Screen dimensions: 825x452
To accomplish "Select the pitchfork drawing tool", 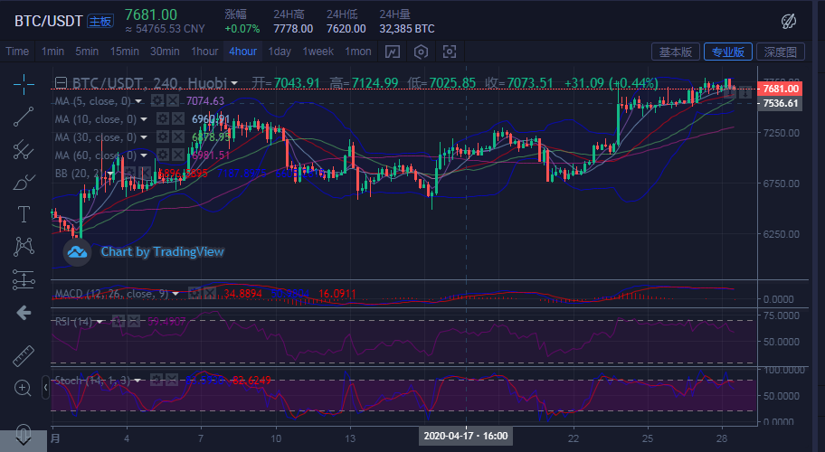I will pos(24,149).
